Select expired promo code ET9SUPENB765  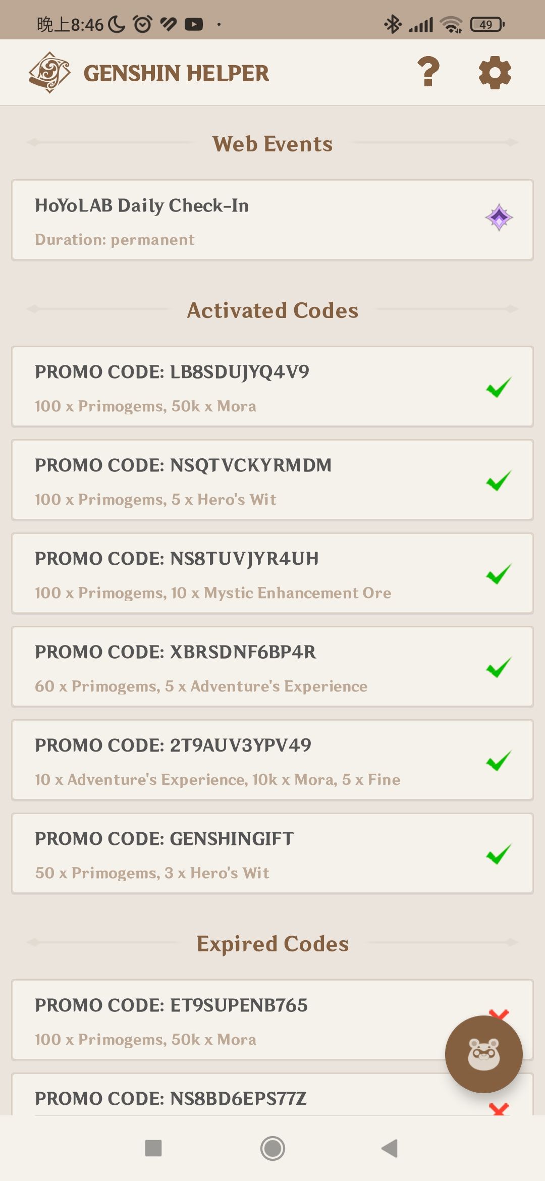[272, 1020]
